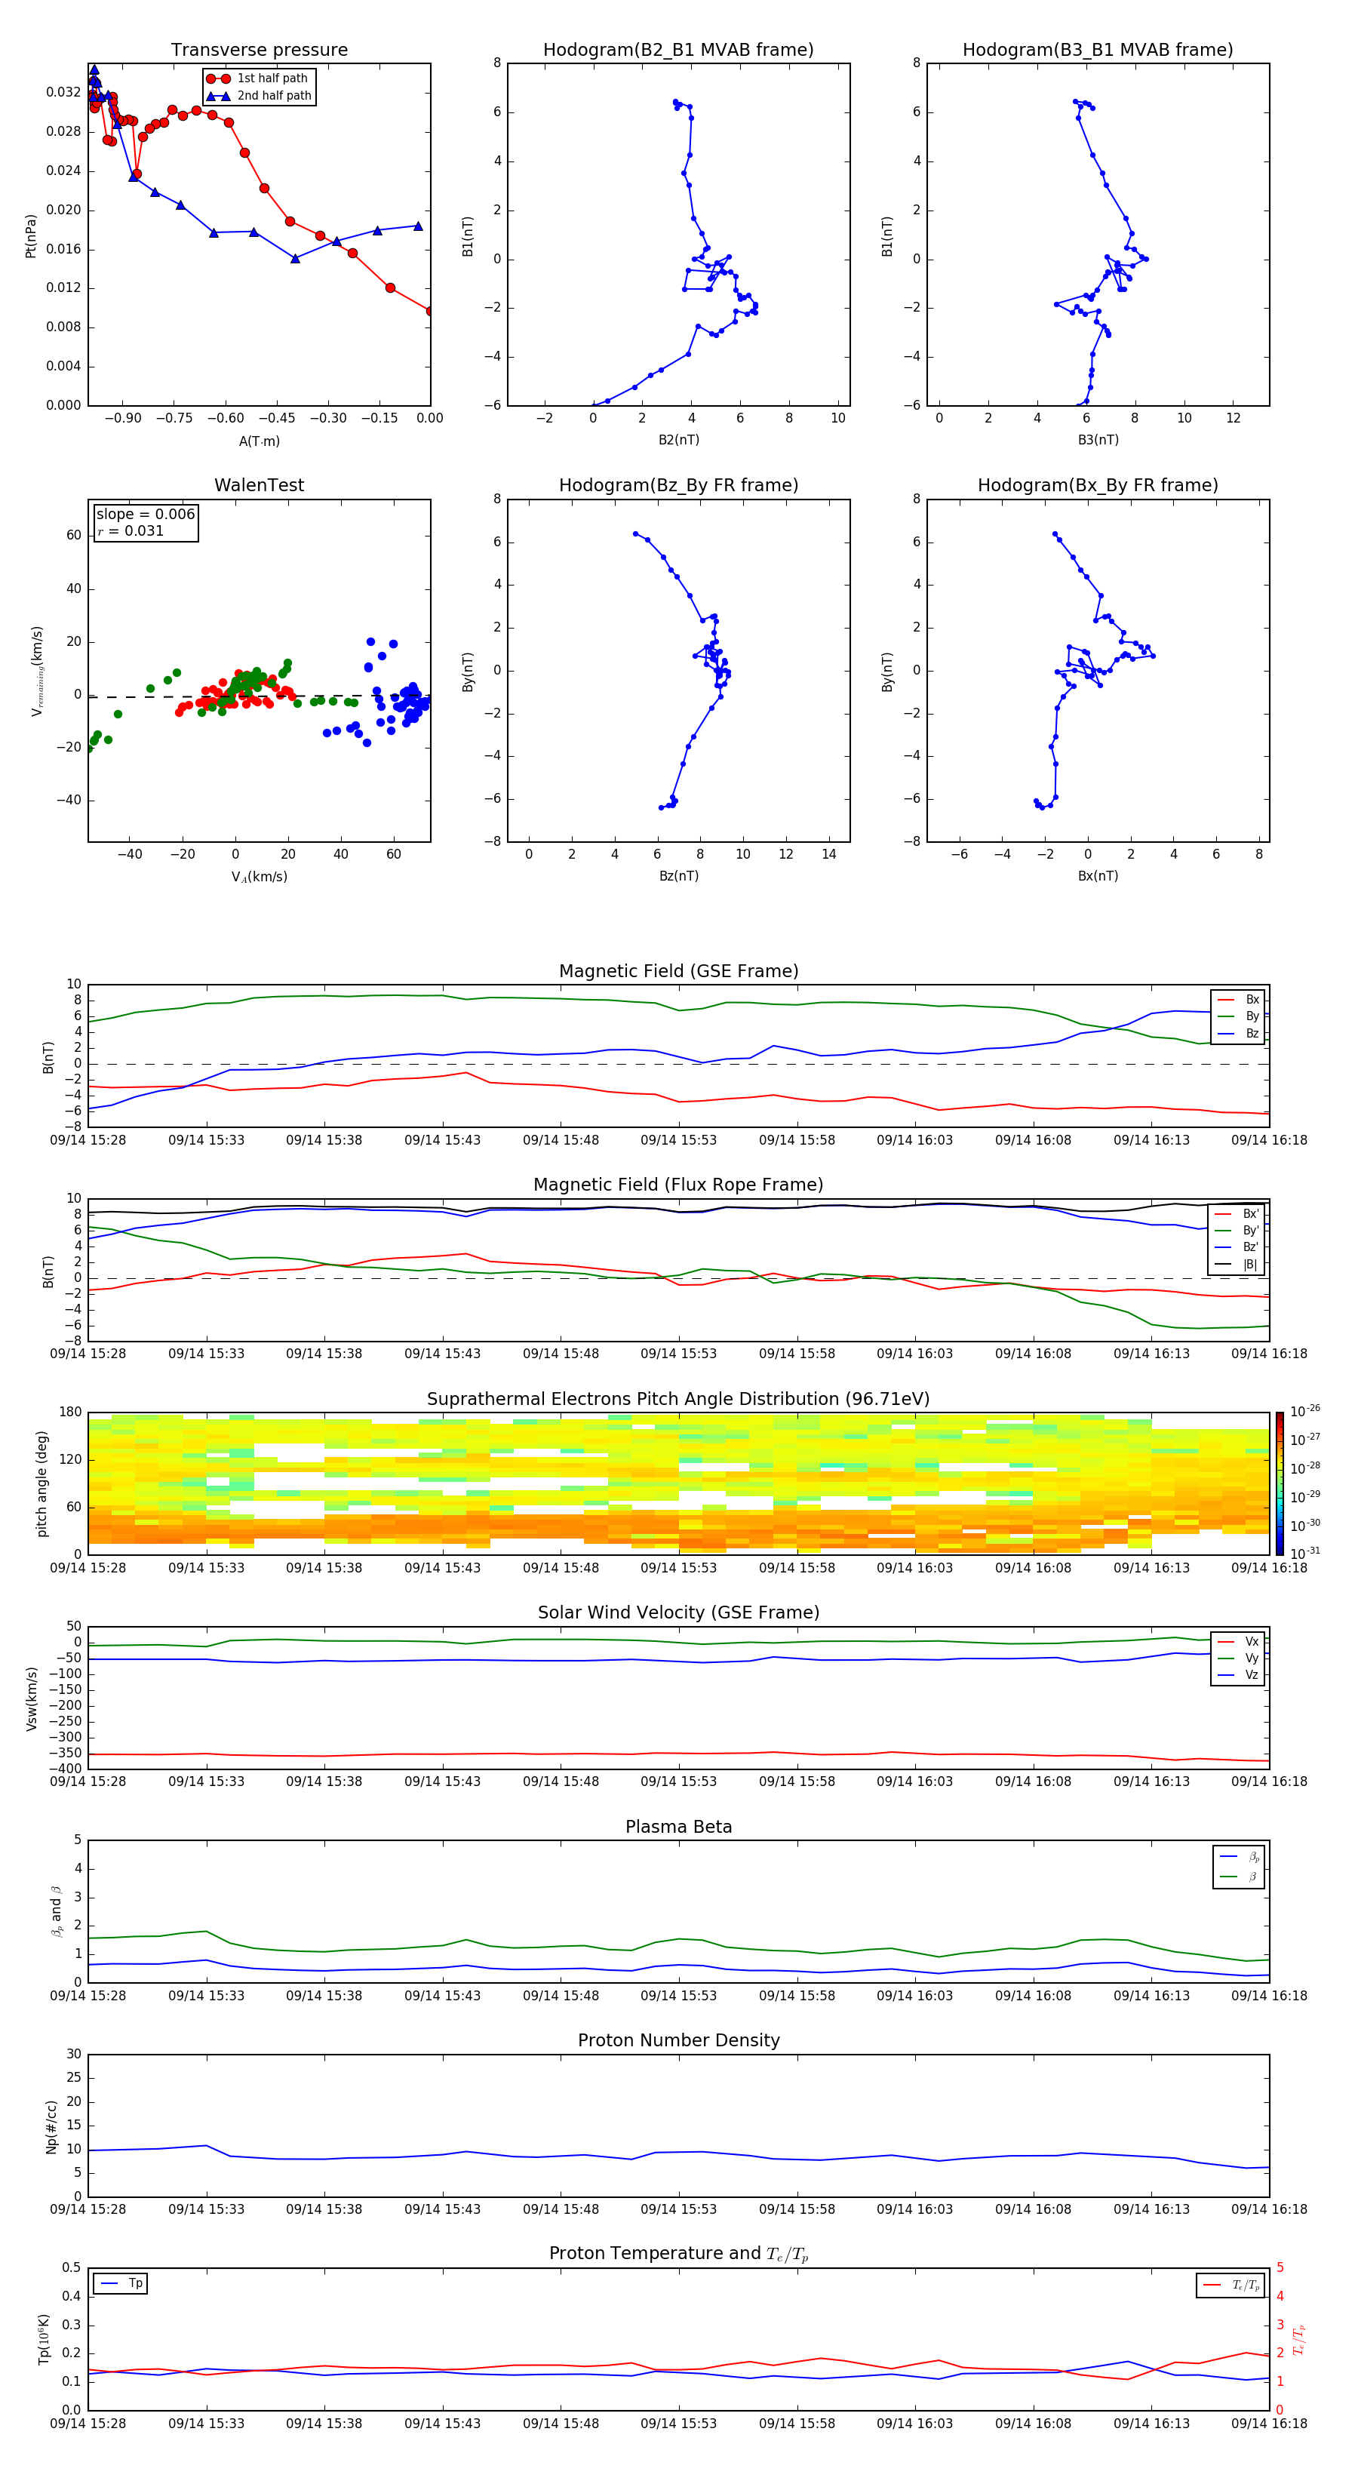Click 'Bz' in the GSE magnetic field legend
Image resolution: width=1358 pixels, height=2490 pixels.
[1238, 1033]
